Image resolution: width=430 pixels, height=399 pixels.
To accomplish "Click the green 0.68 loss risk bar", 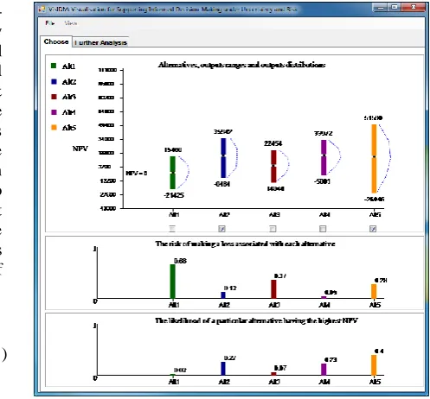I will (x=172, y=282).
